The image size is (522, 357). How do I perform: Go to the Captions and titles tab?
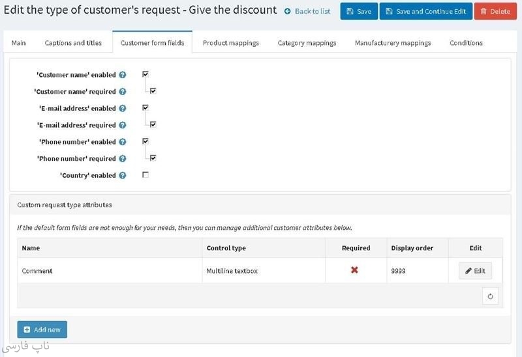click(73, 43)
